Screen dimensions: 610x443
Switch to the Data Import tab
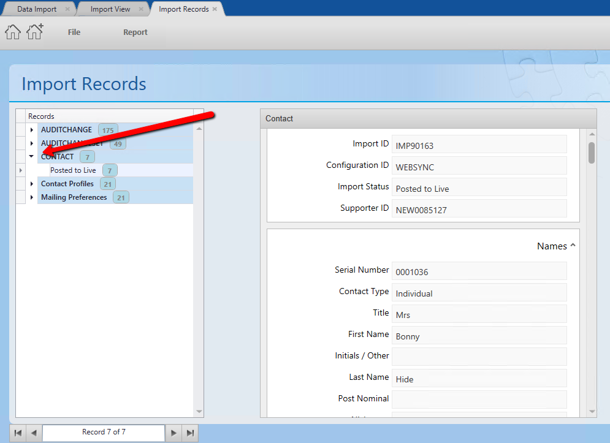pyautogui.click(x=37, y=9)
